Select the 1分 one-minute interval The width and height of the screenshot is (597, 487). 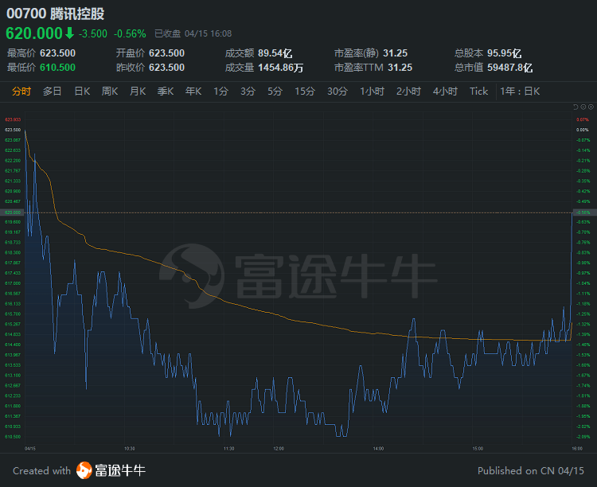(x=220, y=92)
